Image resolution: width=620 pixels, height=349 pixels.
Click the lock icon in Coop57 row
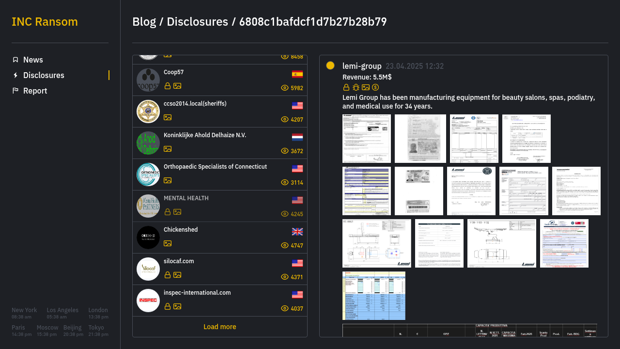168,86
